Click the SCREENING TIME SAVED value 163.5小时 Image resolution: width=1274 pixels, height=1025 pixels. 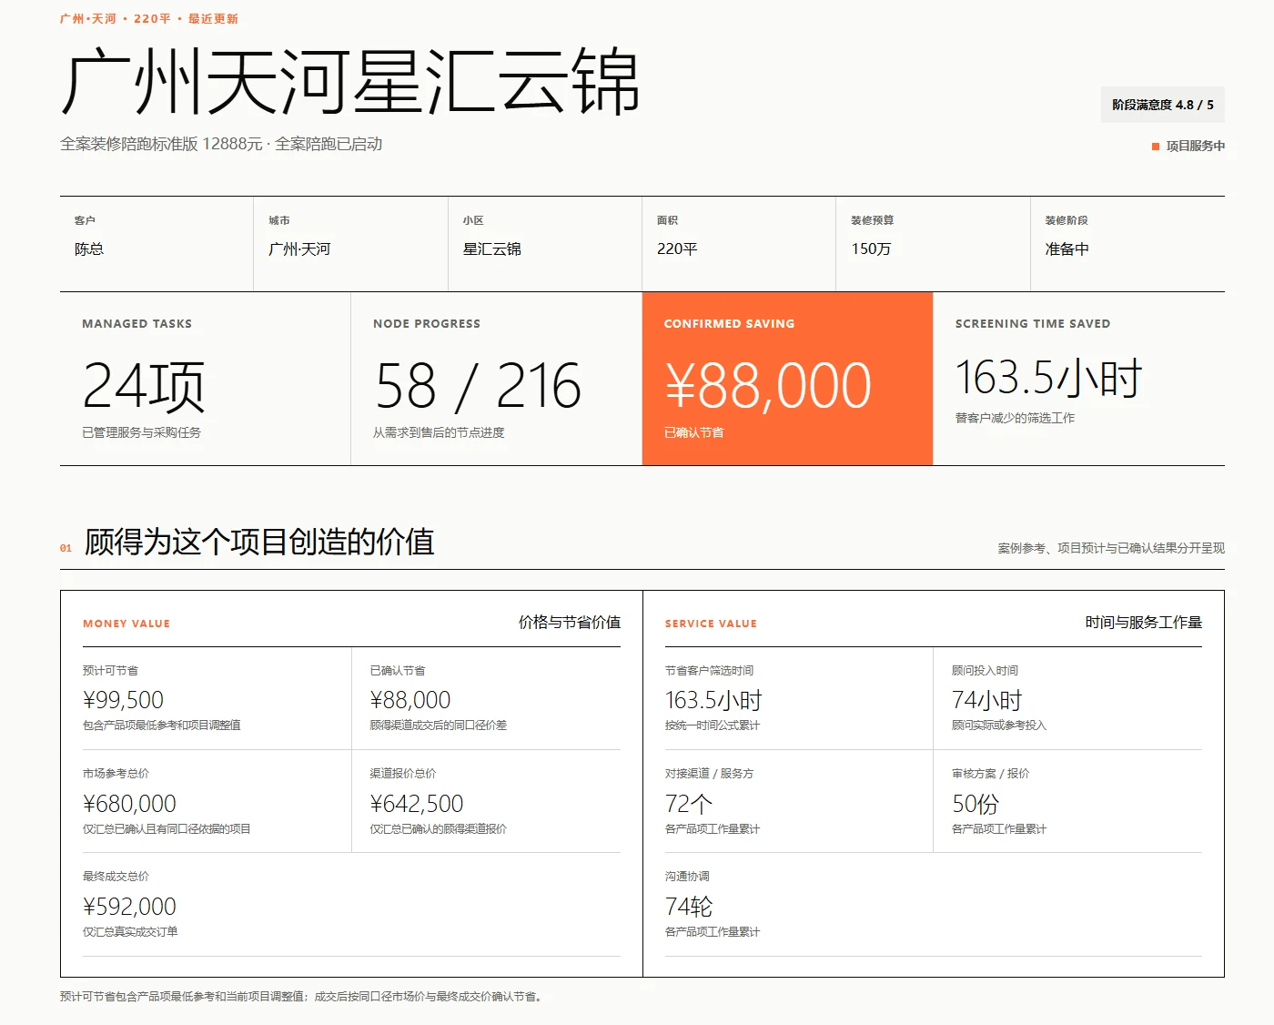click(x=1048, y=378)
